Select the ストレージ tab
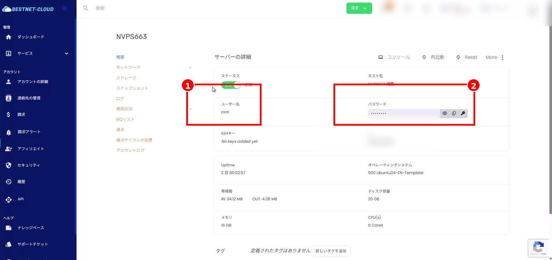 (x=126, y=78)
